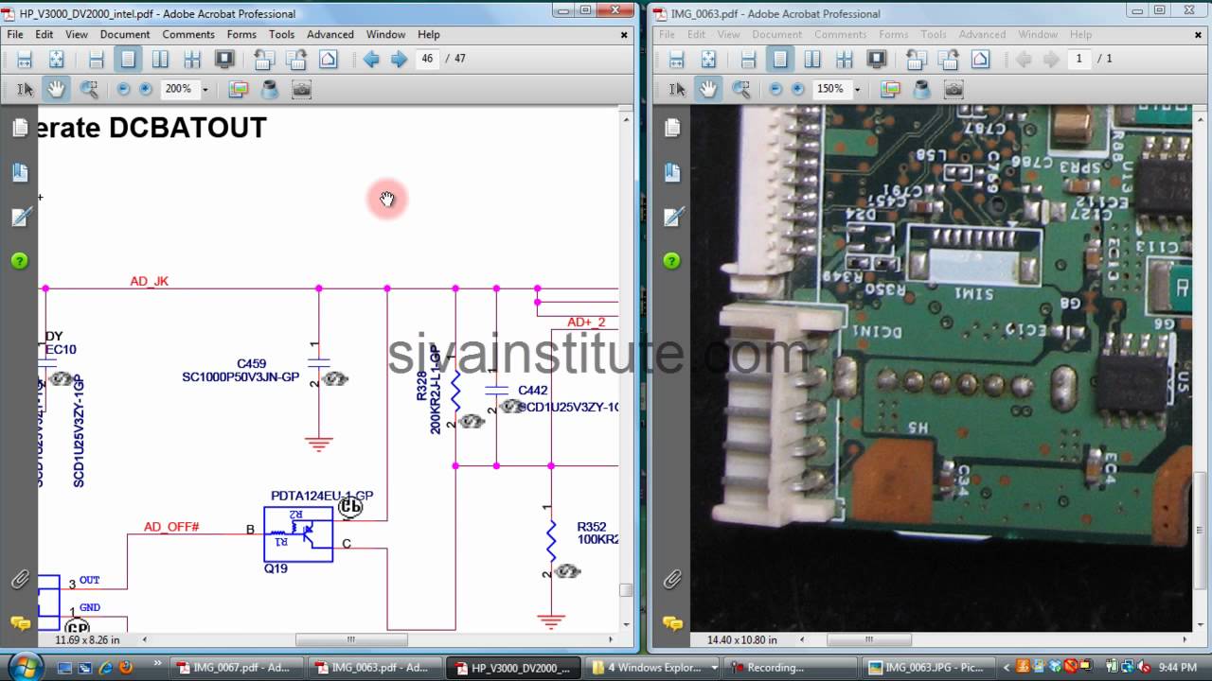The height and width of the screenshot is (681, 1212).
Task: Open Tools menu in HP_V3000 window
Action: point(281,34)
